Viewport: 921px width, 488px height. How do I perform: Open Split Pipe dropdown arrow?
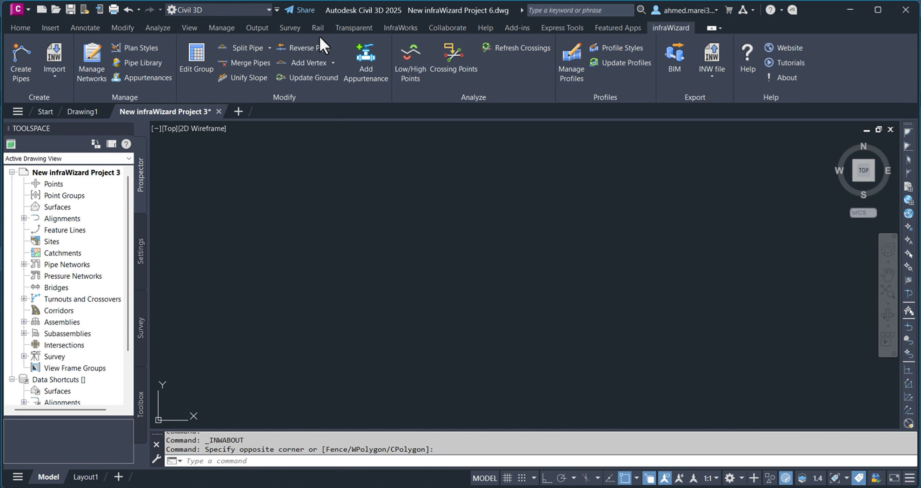(269, 47)
